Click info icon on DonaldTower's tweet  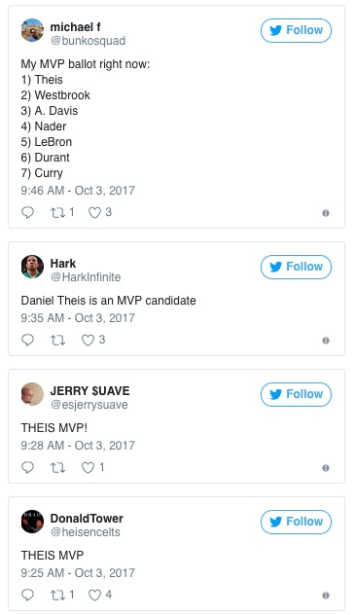pyautogui.click(x=326, y=596)
